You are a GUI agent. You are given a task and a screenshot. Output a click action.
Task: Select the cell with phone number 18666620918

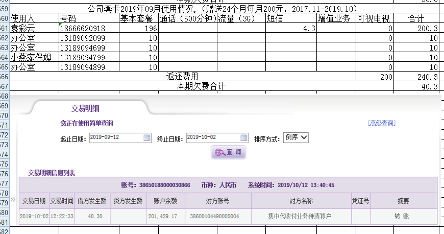(x=89, y=29)
